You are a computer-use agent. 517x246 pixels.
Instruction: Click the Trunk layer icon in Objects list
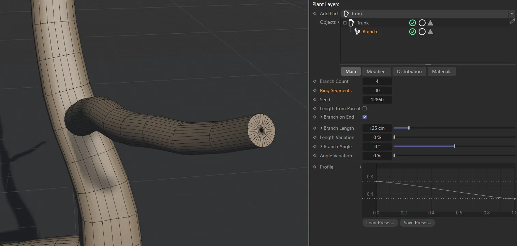pos(351,23)
